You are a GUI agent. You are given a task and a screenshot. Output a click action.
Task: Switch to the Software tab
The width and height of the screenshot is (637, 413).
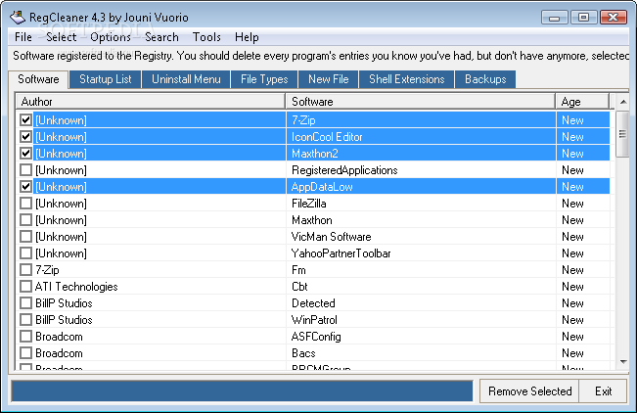pos(38,79)
